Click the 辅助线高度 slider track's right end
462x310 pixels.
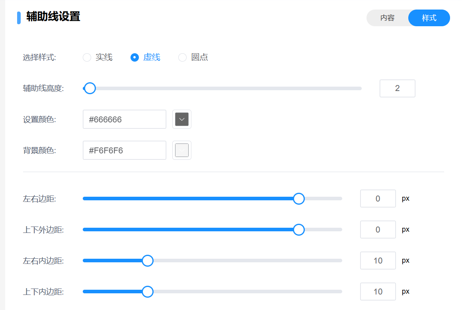pos(359,88)
